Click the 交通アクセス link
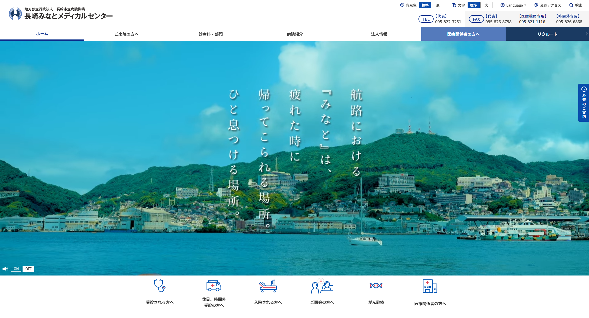 [x=548, y=5]
